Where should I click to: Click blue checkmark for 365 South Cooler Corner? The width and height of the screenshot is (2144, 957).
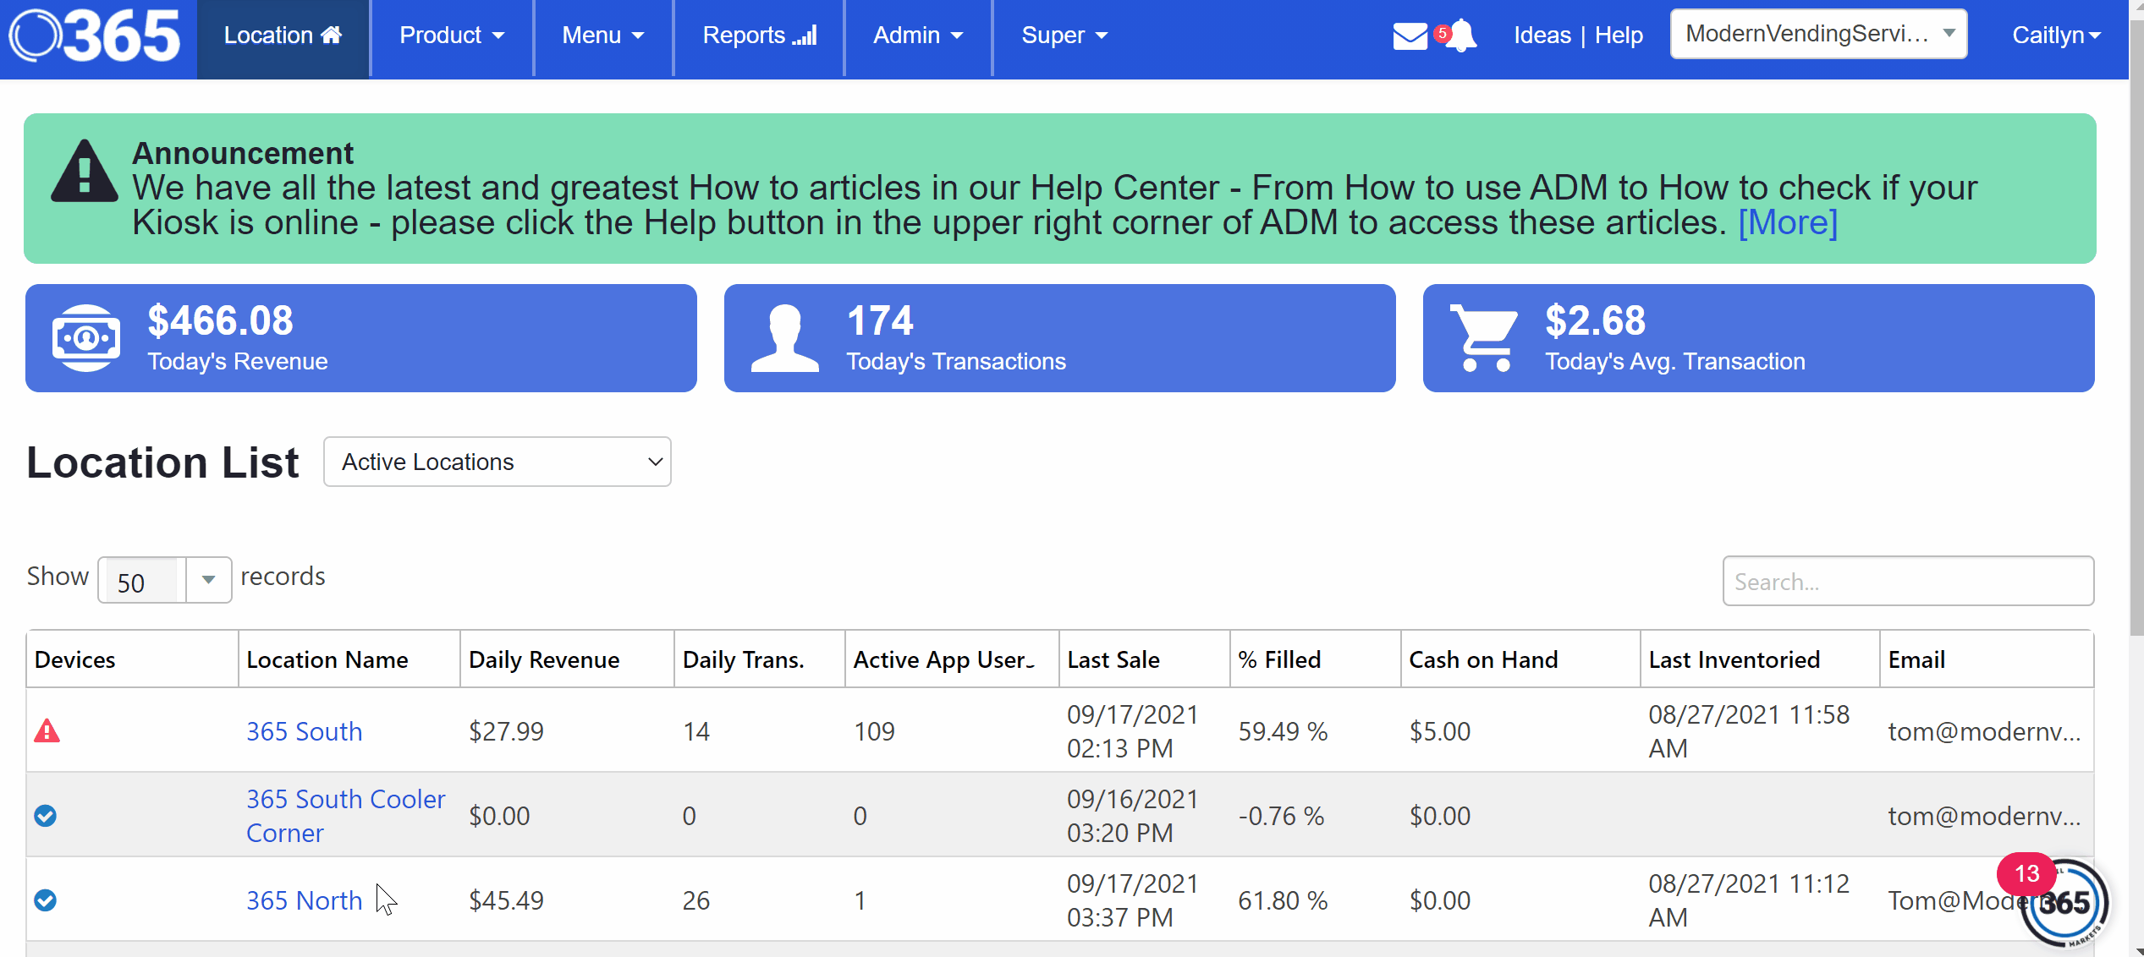pos(46,816)
